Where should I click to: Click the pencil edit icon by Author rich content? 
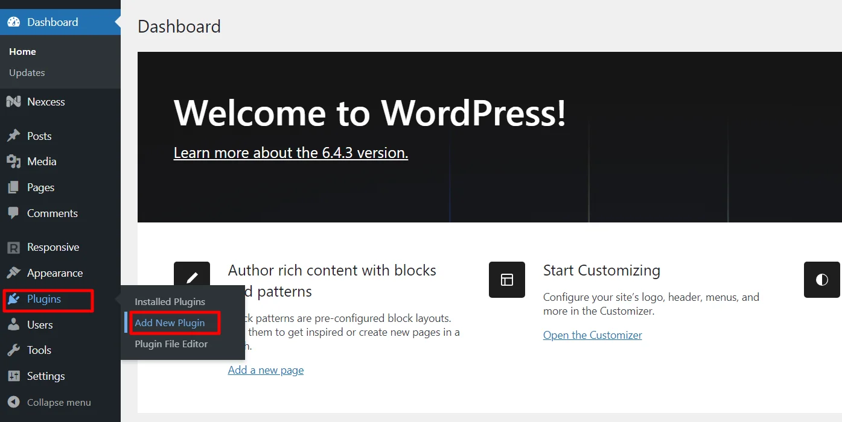pyautogui.click(x=192, y=279)
